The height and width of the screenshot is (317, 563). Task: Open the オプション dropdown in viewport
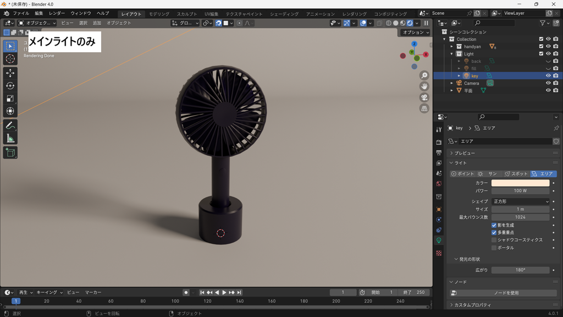pyautogui.click(x=416, y=32)
